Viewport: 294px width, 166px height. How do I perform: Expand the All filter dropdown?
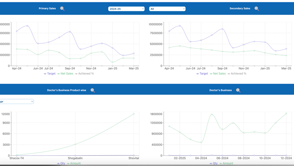(x=167, y=9)
